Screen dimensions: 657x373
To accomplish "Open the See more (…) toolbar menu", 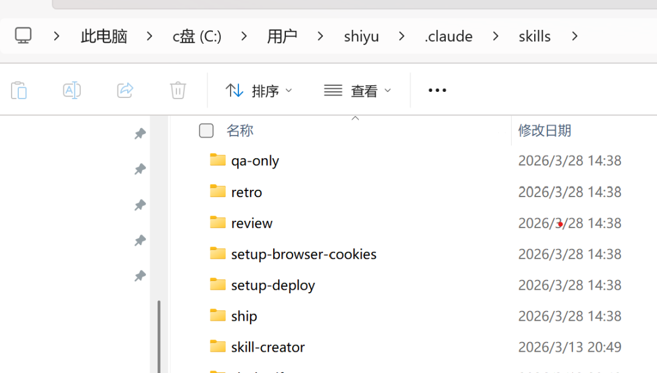I will (x=437, y=90).
